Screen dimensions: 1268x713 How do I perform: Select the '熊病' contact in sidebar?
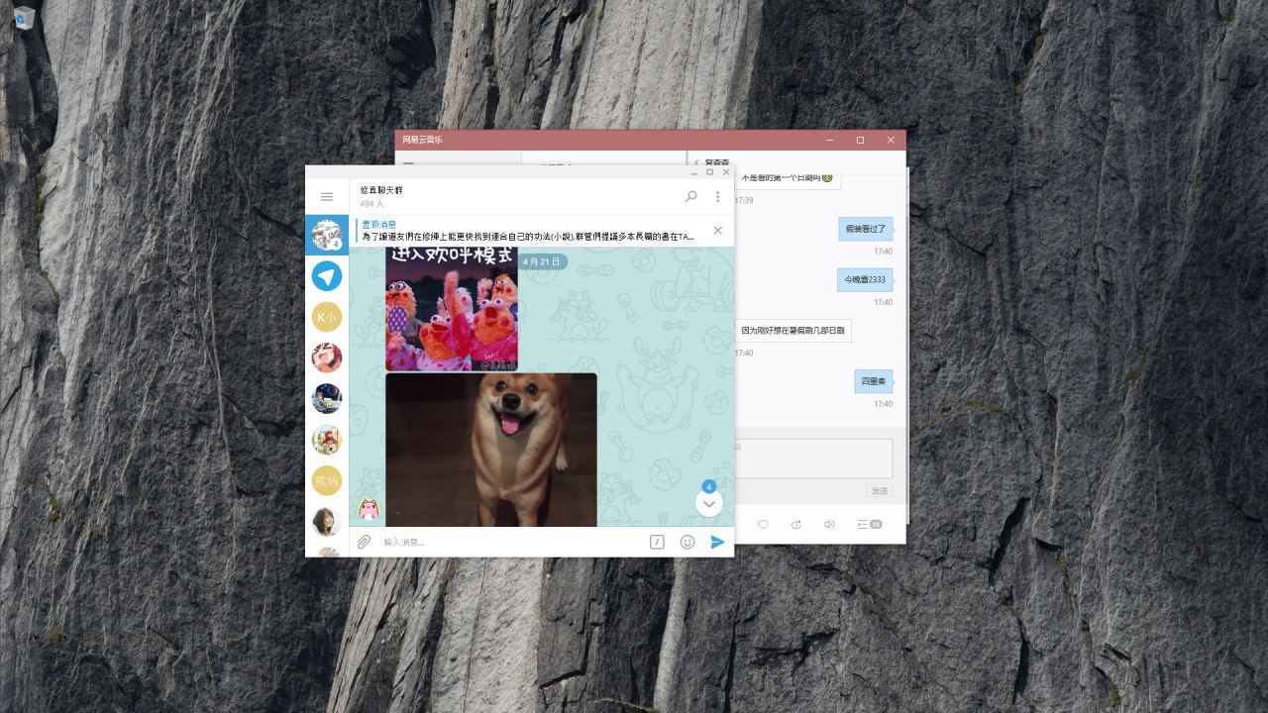[x=327, y=480]
